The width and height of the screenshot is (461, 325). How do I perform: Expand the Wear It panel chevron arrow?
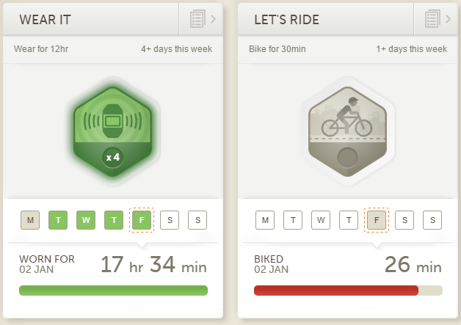click(213, 19)
